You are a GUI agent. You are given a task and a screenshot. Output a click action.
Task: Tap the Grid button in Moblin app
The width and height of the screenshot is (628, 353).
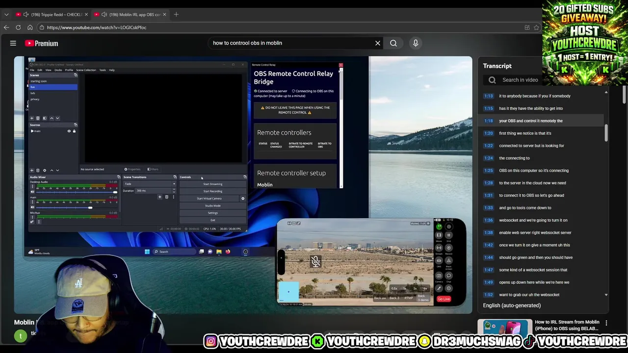[449, 235]
